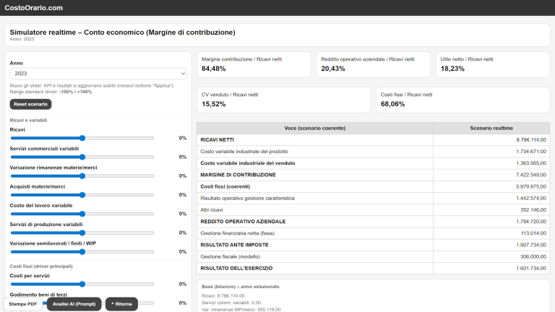Select the RICAVI NETTI table row

tap(374, 139)
